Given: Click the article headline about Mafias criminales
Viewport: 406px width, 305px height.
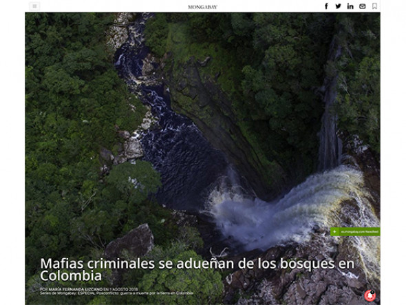Looking at the screenshot, I should point(197,269).
